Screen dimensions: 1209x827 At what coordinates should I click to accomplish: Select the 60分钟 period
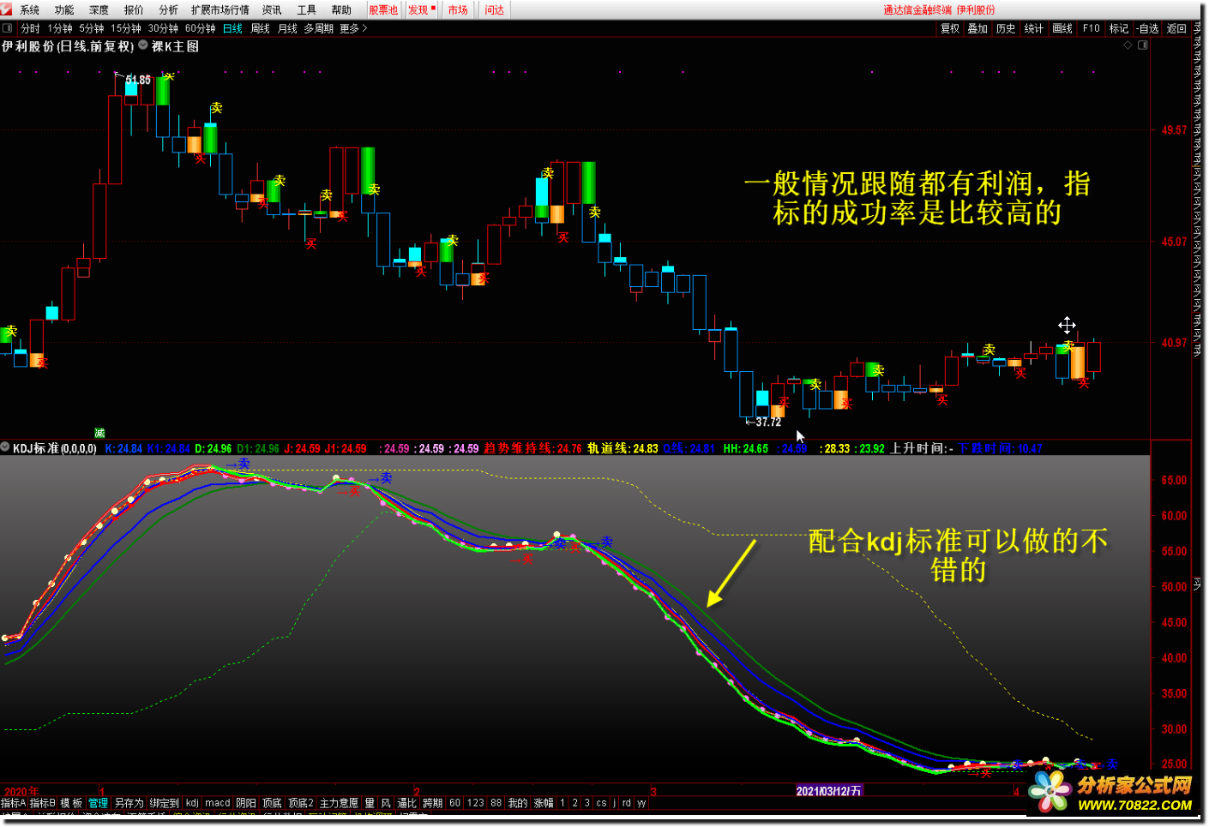[x=201, y=28]
